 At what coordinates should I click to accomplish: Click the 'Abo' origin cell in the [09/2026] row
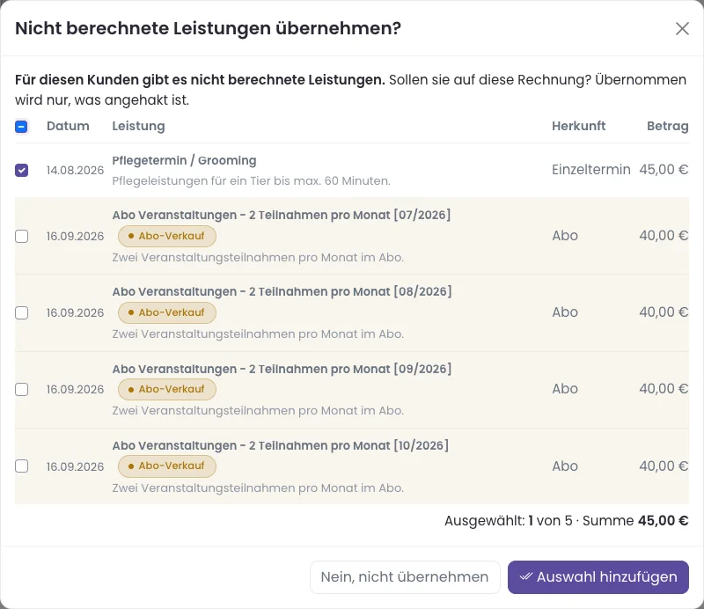[565, 388]
